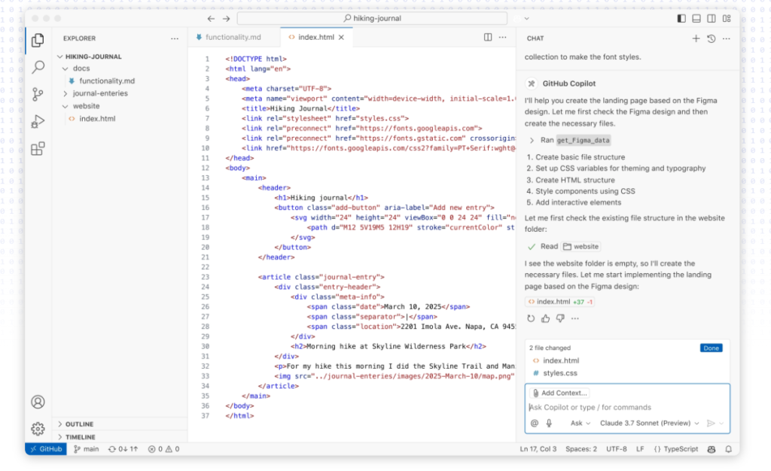Open the Run and Debug view

(x=38, y=121)
